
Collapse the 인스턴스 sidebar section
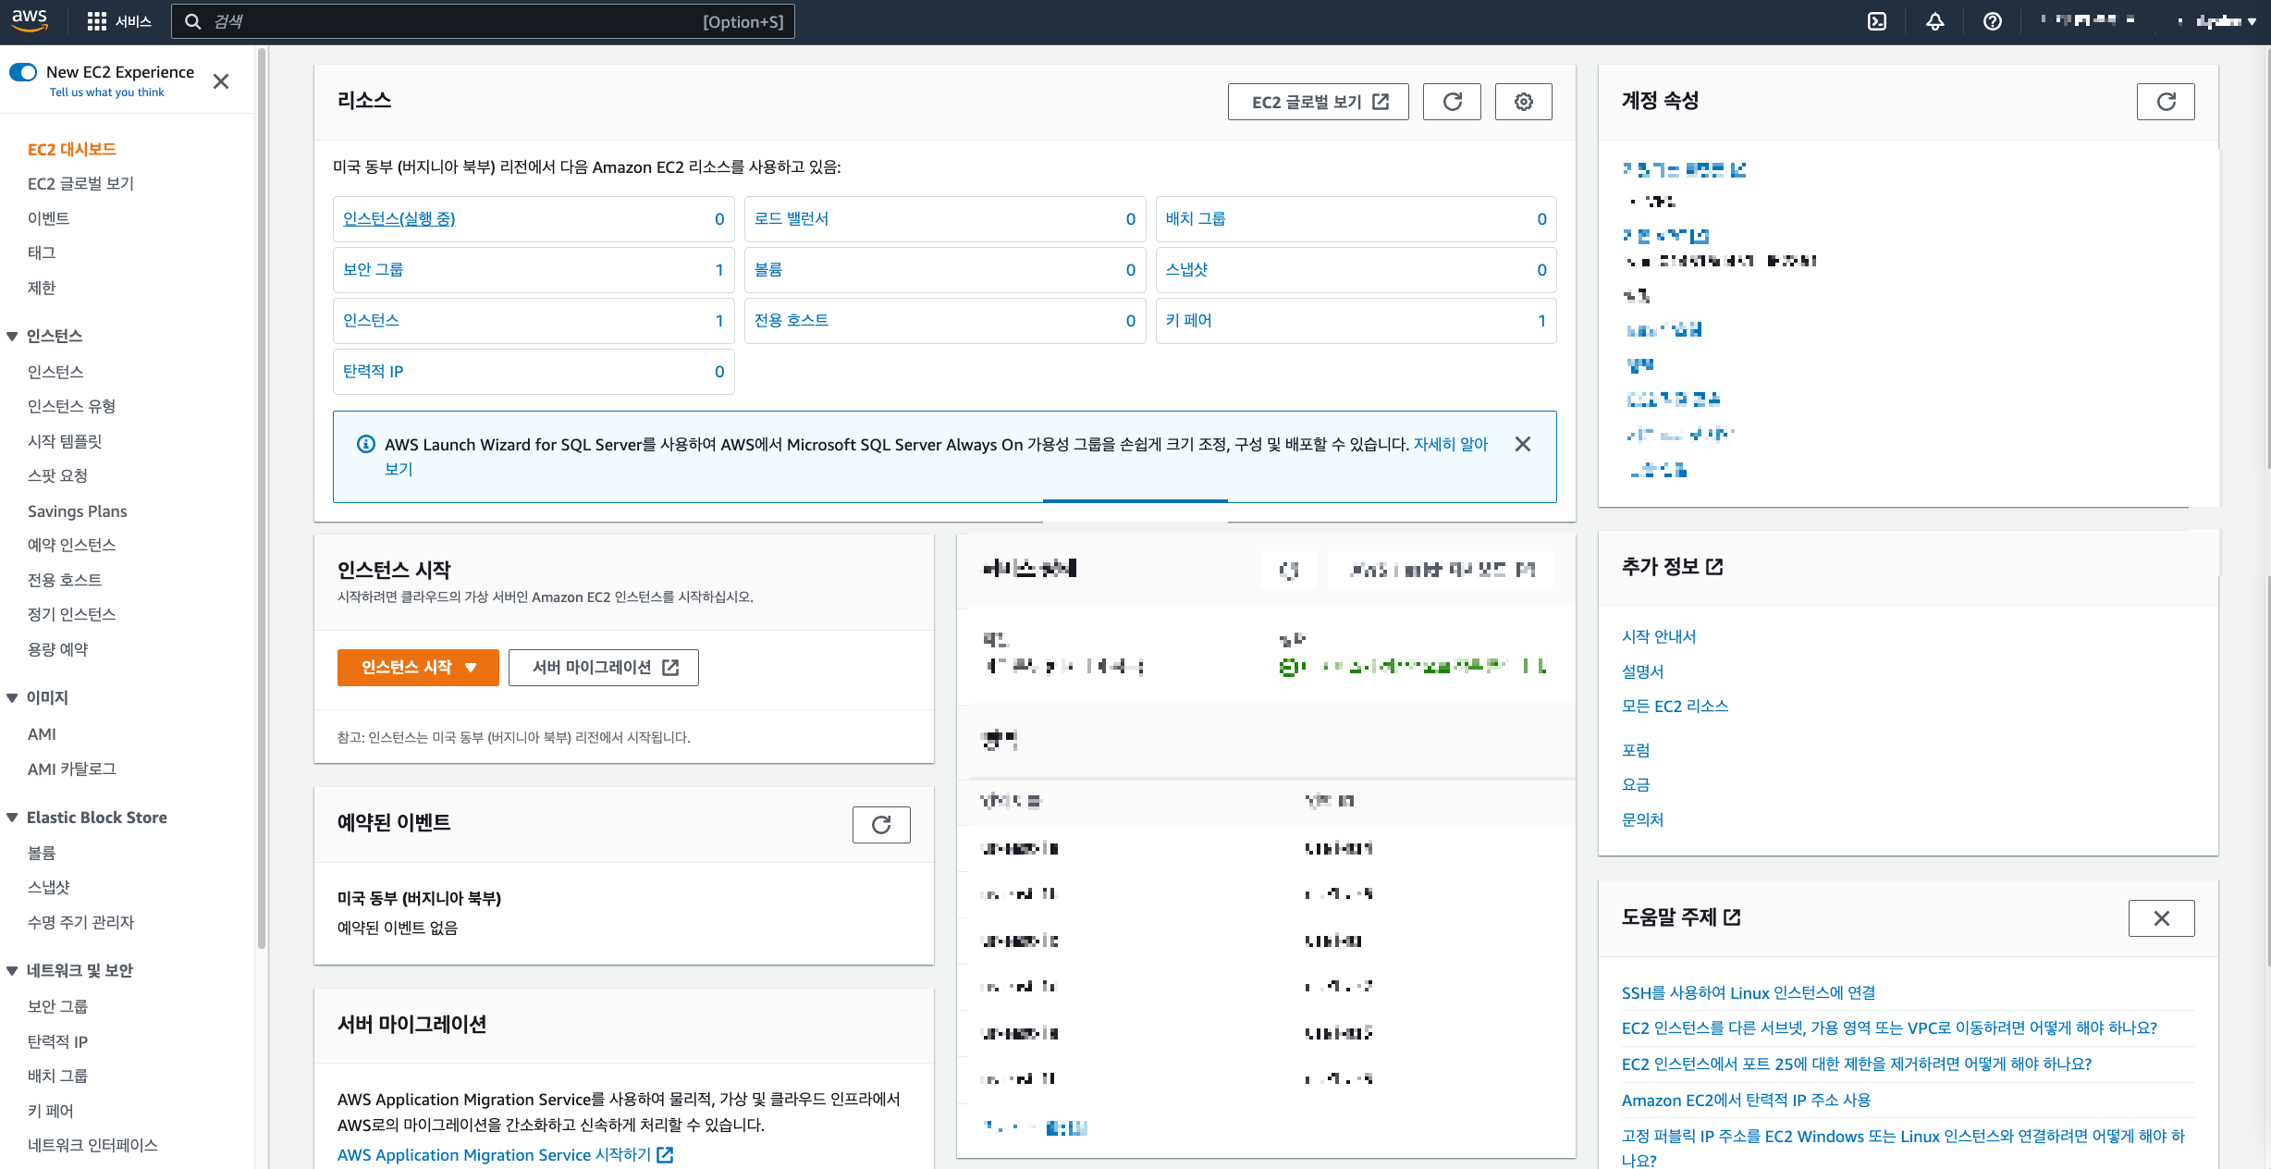pyautogui.click(x=13, y=337)
